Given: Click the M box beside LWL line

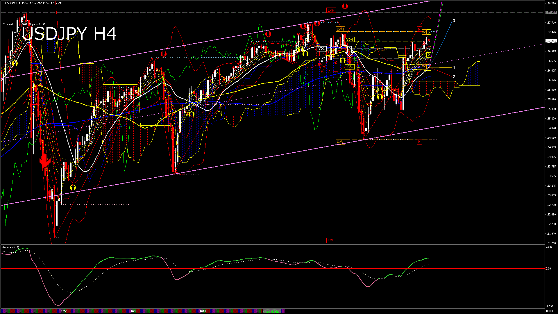Looking at the screenshot, I should click(x=419, y=142).
